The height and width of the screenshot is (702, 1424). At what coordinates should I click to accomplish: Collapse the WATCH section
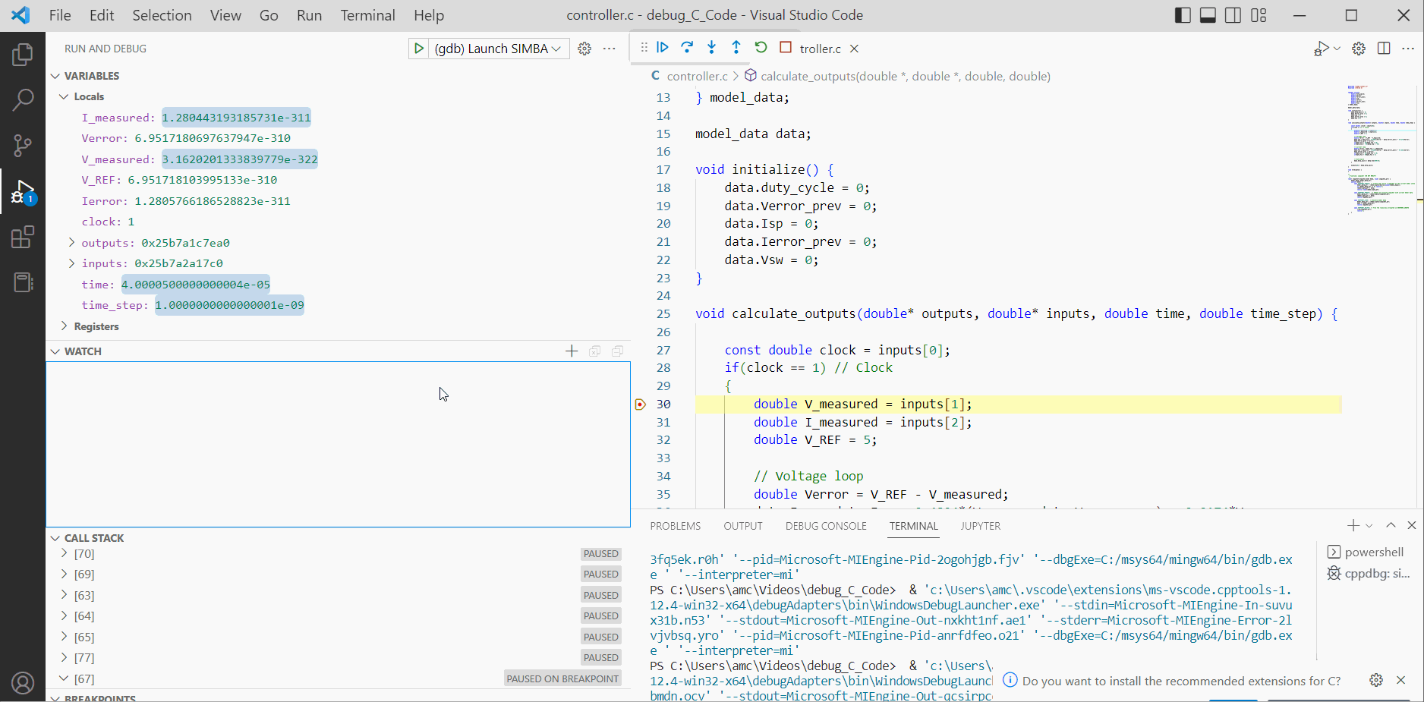click(x=55, y=351)
